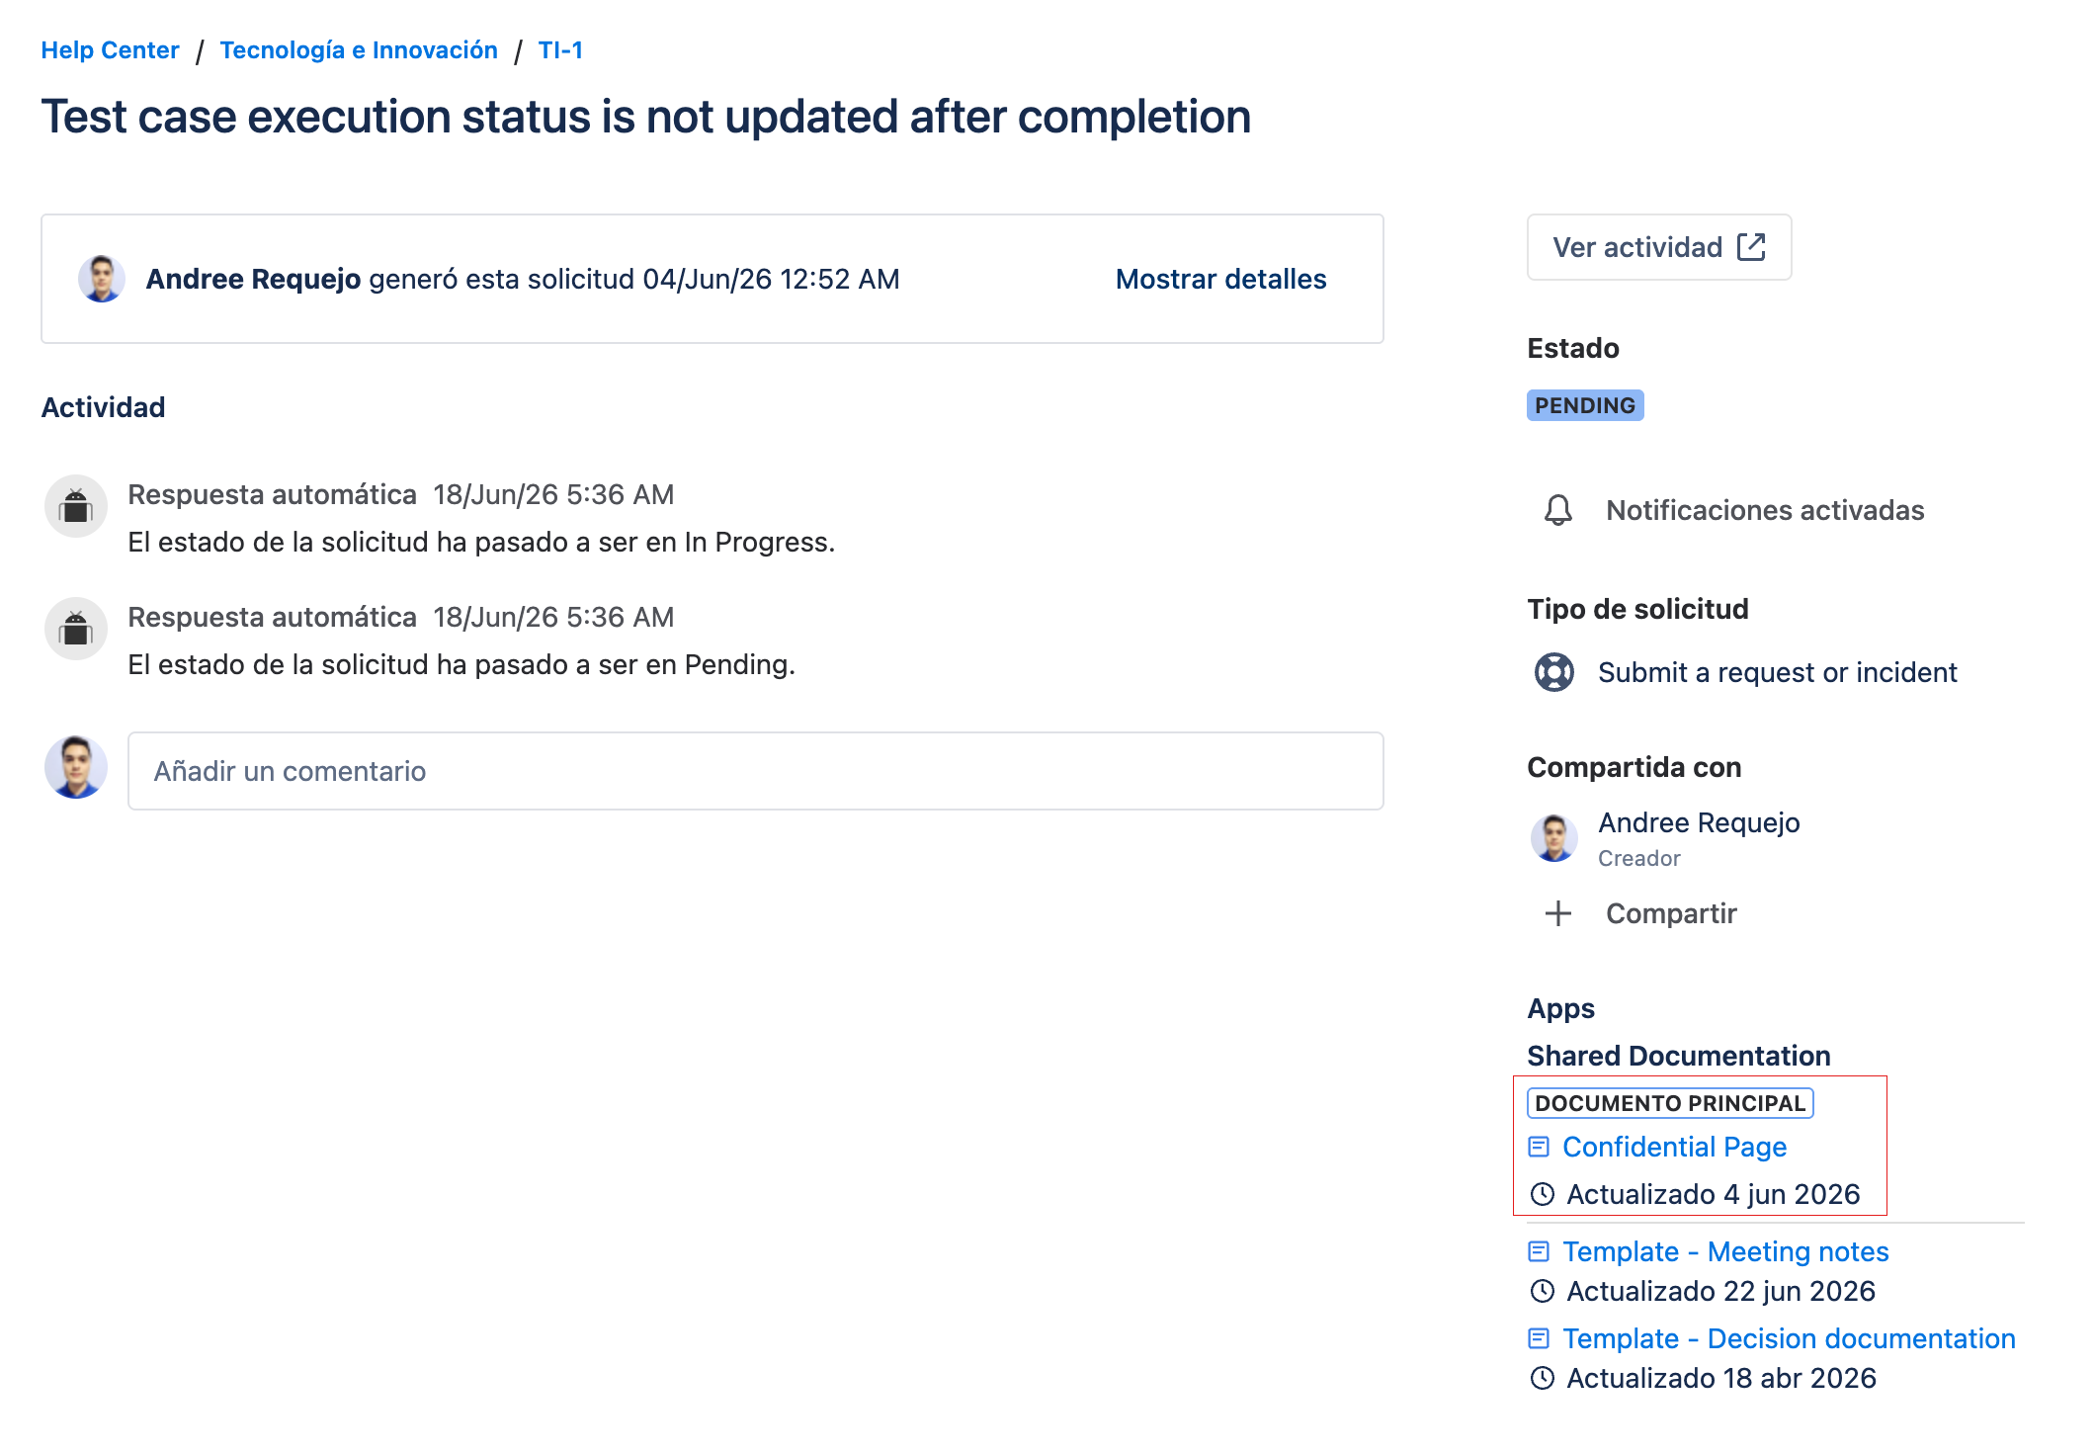Toggle Notificaciones activadas
The width and height of the screenshot is (2095, 1455).
(x=1733, y=510)
